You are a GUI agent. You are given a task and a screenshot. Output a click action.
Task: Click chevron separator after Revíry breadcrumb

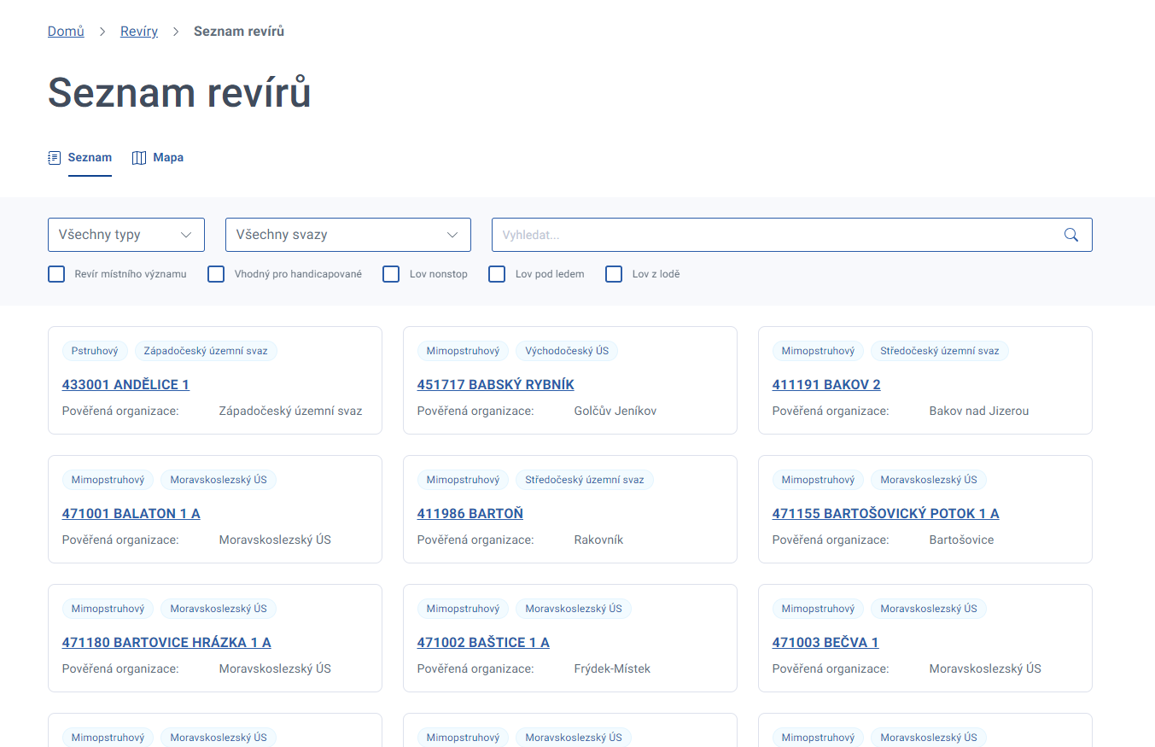pos(176,32)
